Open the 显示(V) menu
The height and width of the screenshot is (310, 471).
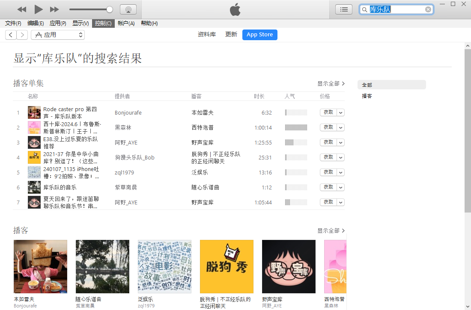click(x=80, y=24)
